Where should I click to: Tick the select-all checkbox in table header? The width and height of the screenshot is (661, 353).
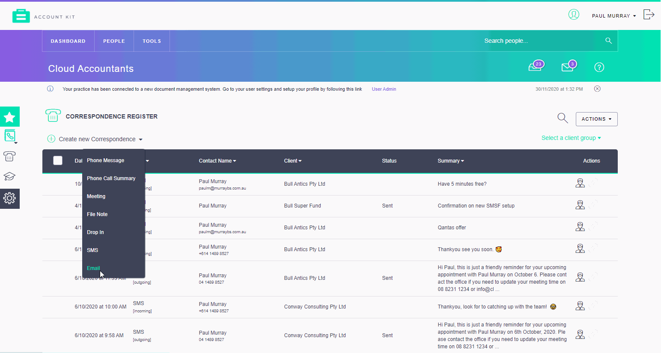58,160
